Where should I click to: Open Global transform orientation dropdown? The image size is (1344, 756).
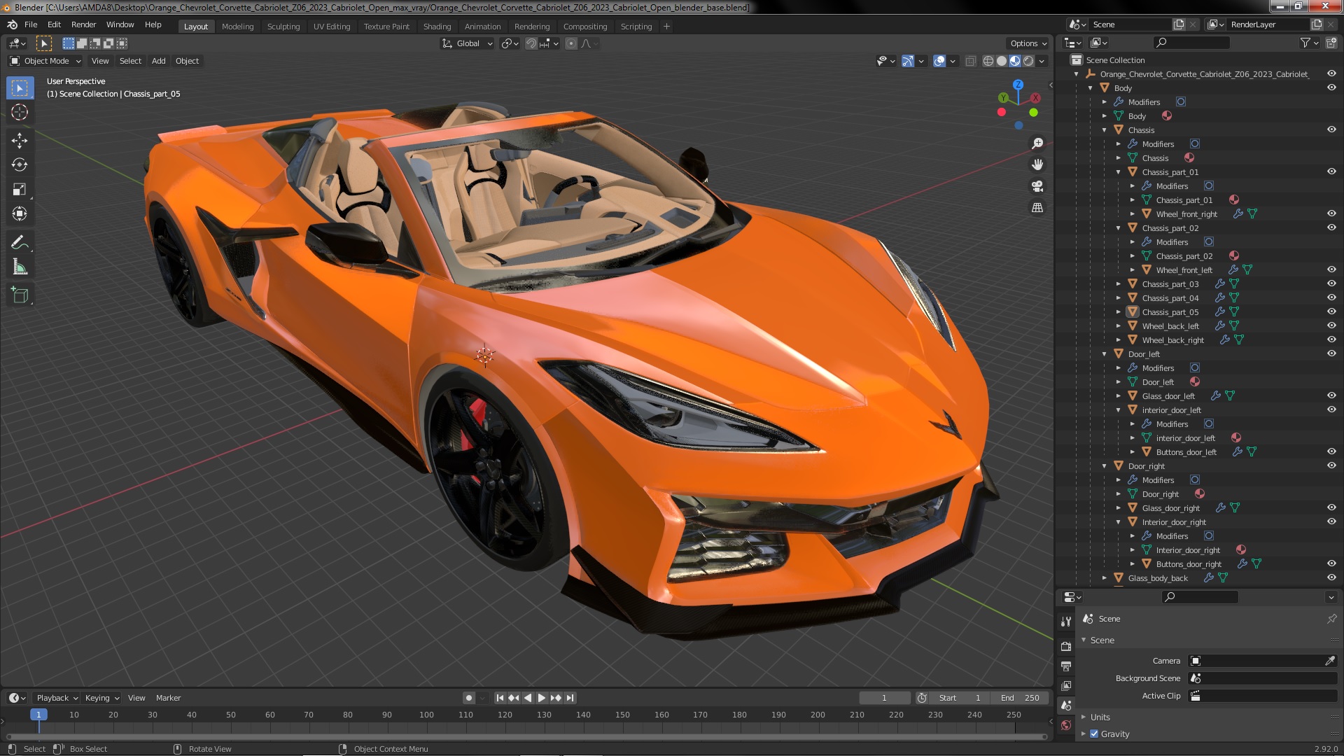coord(467,43)
